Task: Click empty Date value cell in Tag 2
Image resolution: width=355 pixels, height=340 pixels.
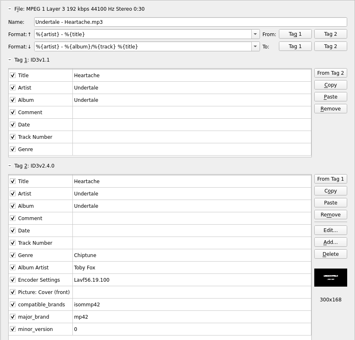Action: [x=192, y=231]
